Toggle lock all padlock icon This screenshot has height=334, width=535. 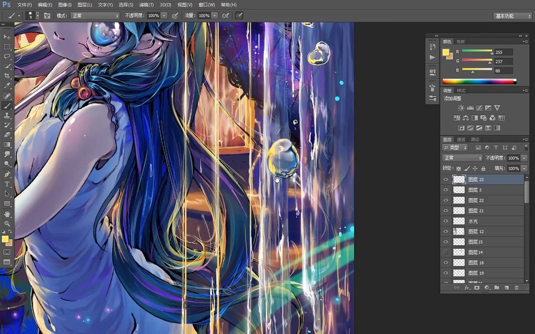[x=483, y=168]
